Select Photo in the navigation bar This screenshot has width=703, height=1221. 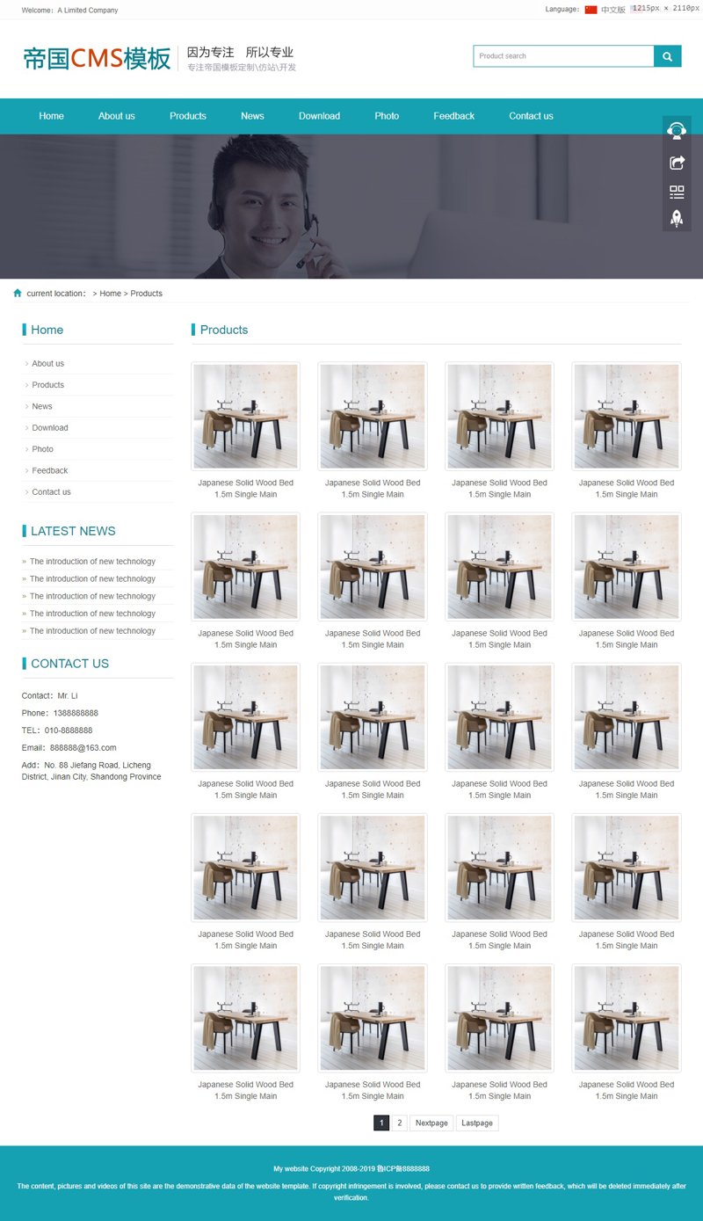click(x=387, y=116)
